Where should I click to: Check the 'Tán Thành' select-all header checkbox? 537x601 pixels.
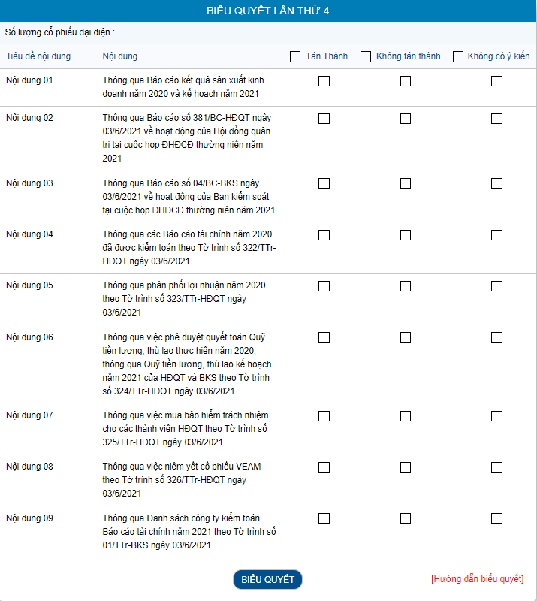pos(294,57)
